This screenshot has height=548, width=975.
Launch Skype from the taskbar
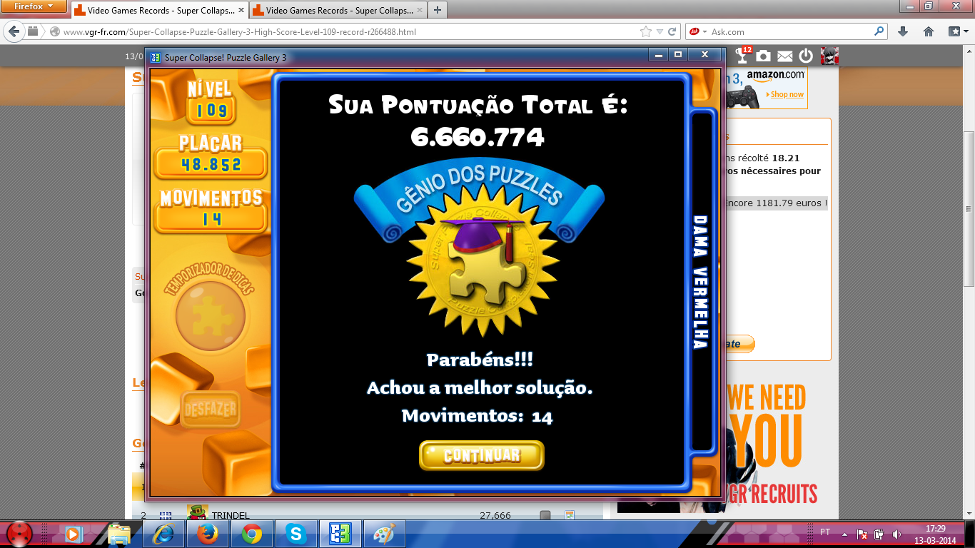coord(295,534)
